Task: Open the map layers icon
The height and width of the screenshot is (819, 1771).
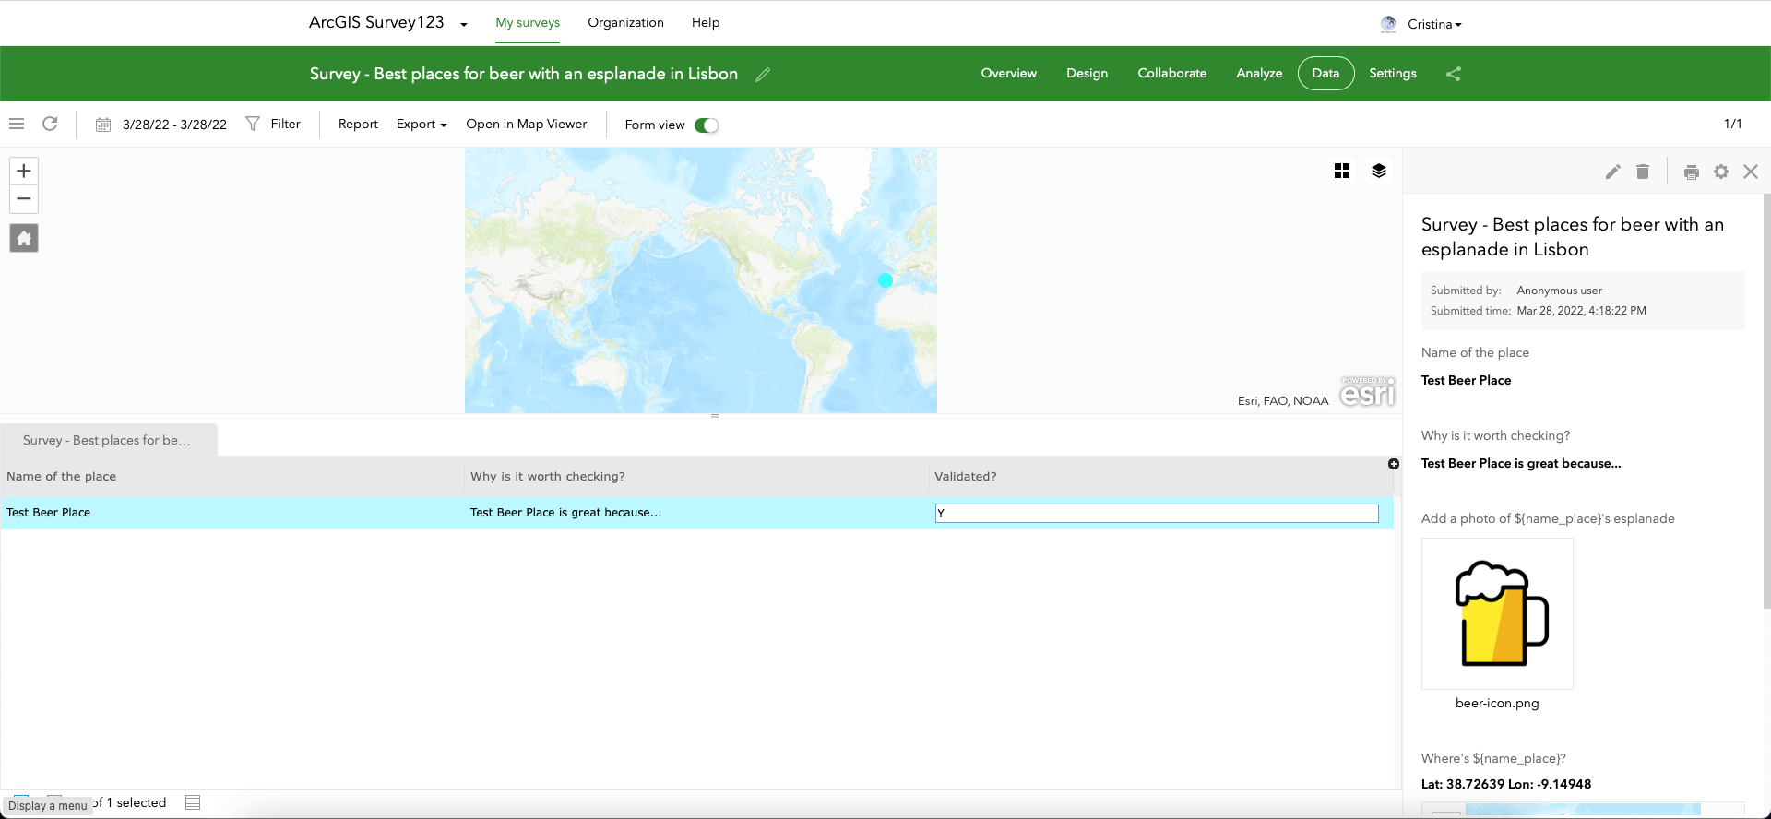Action: click(x=1379, y=171)
